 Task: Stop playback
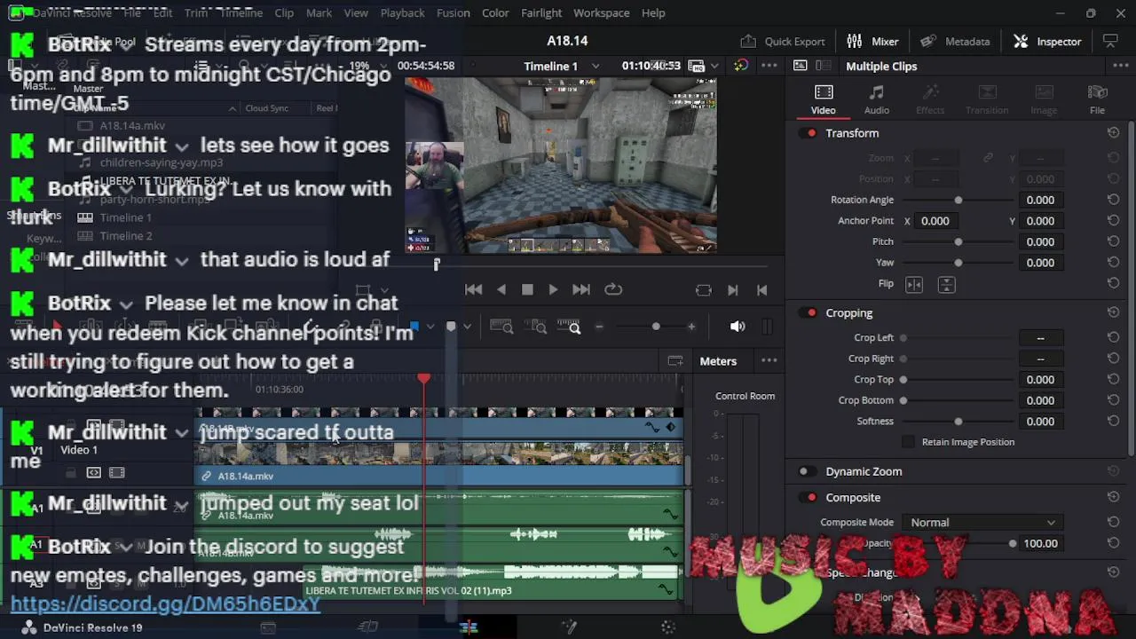click(527, 289)
